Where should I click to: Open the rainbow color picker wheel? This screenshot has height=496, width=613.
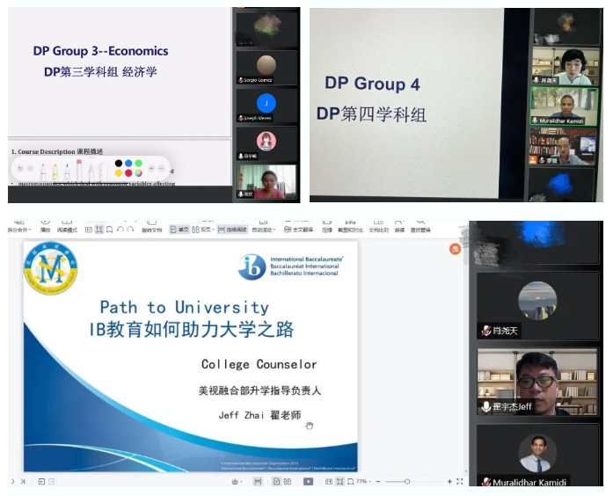[x=138, y=172]
